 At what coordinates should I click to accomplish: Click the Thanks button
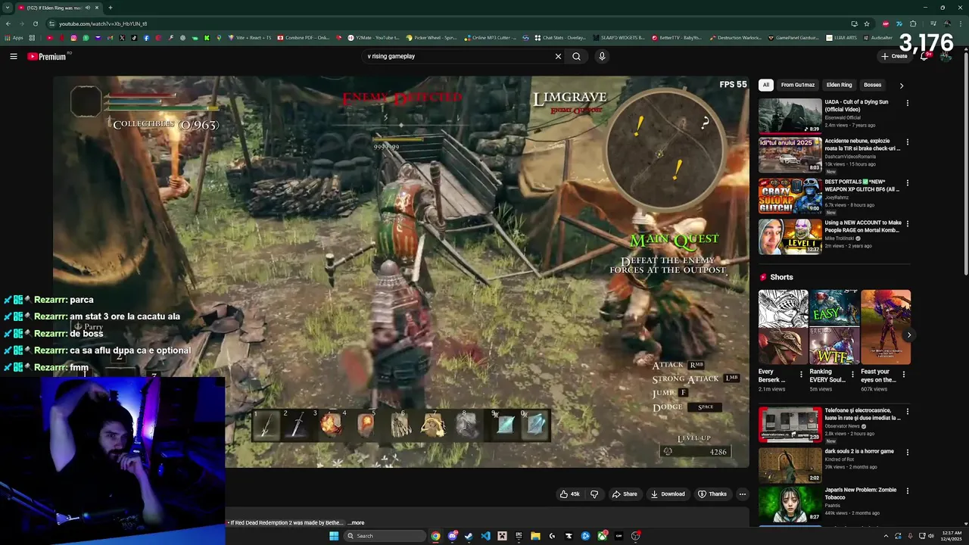pos(712,494)
